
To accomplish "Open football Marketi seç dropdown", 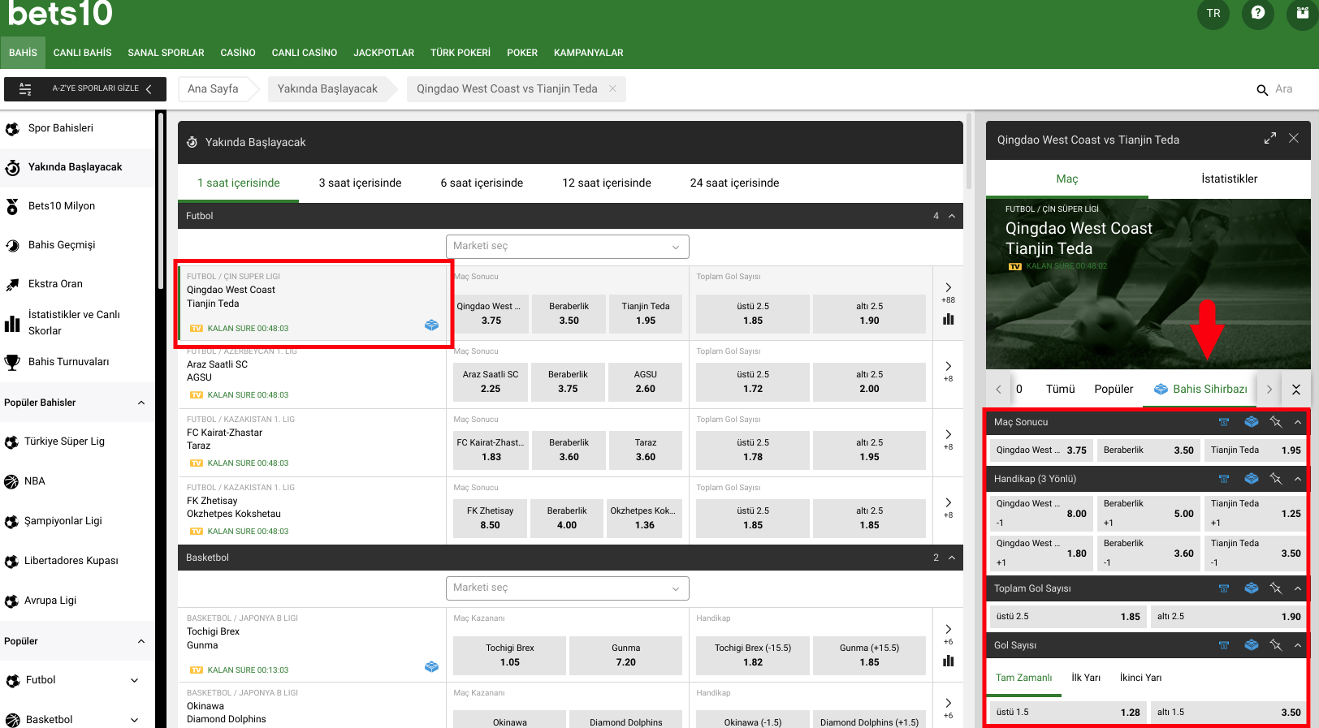I will (567, 247).
